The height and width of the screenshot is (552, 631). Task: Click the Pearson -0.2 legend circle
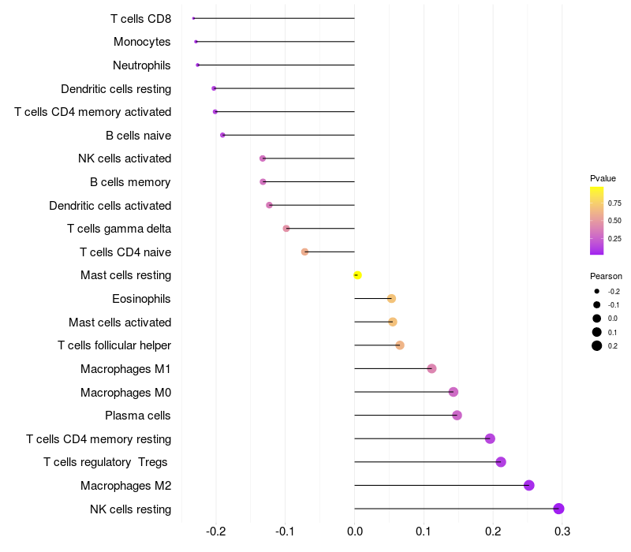[x=597, y=292]
